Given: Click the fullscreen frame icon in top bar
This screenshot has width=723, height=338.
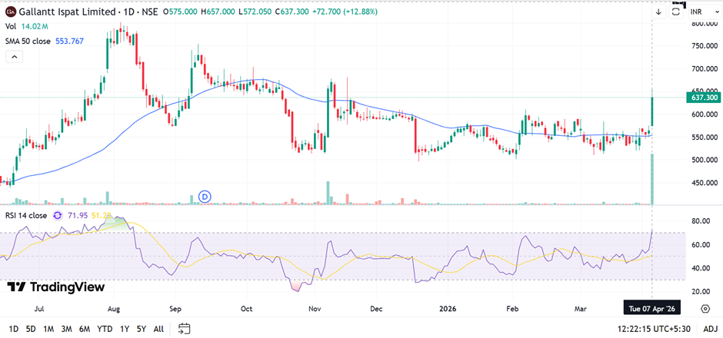Looking at the screenshot, I should 676,12.
